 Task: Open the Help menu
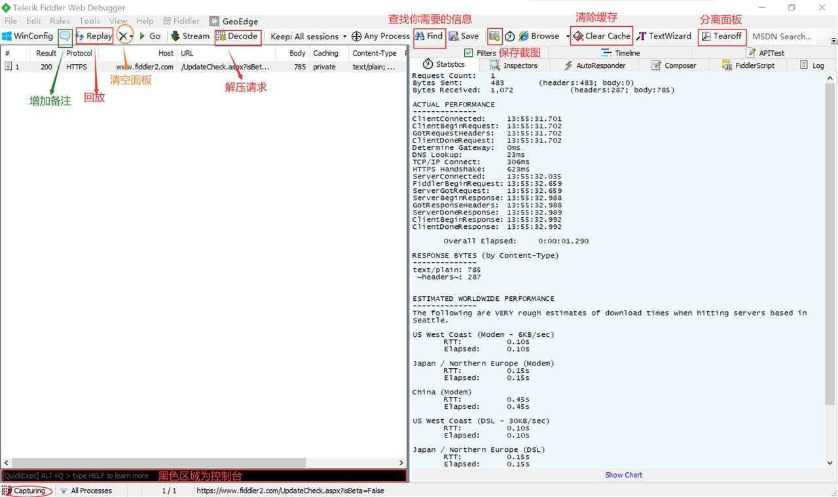[x=145, y=21]
